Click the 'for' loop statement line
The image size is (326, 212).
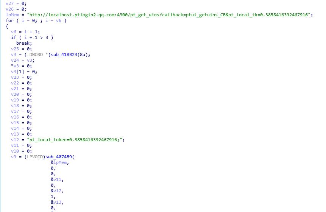36,20
